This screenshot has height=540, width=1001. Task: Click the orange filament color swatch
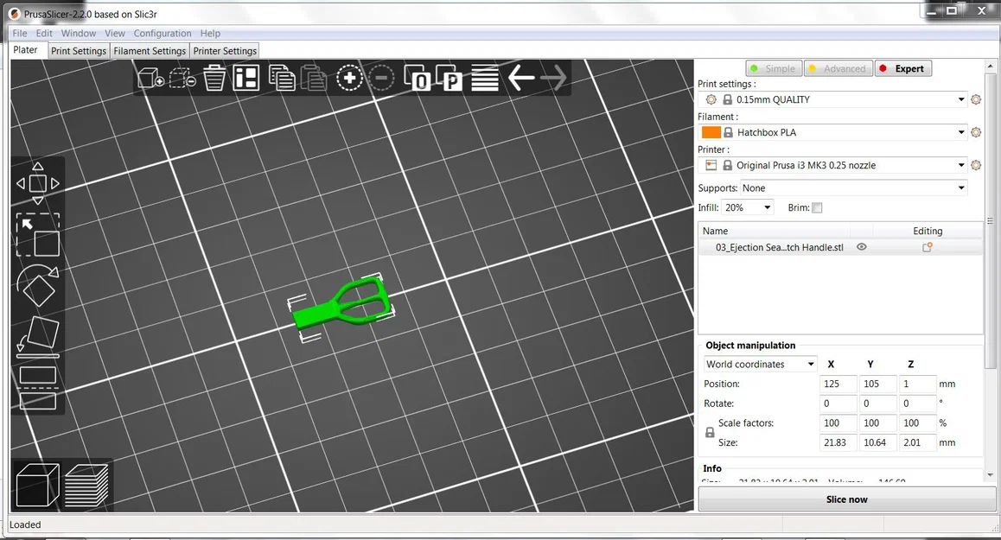[711, 132]
